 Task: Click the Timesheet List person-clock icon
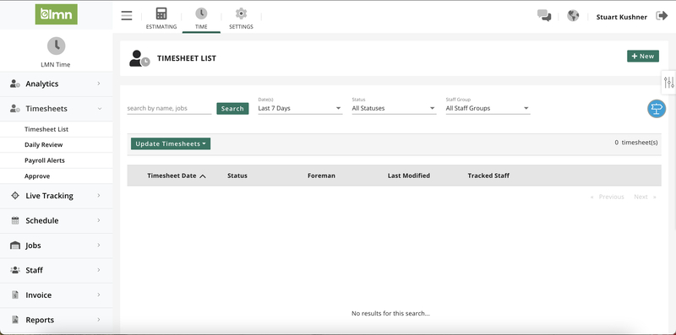(x=139, y=58)
